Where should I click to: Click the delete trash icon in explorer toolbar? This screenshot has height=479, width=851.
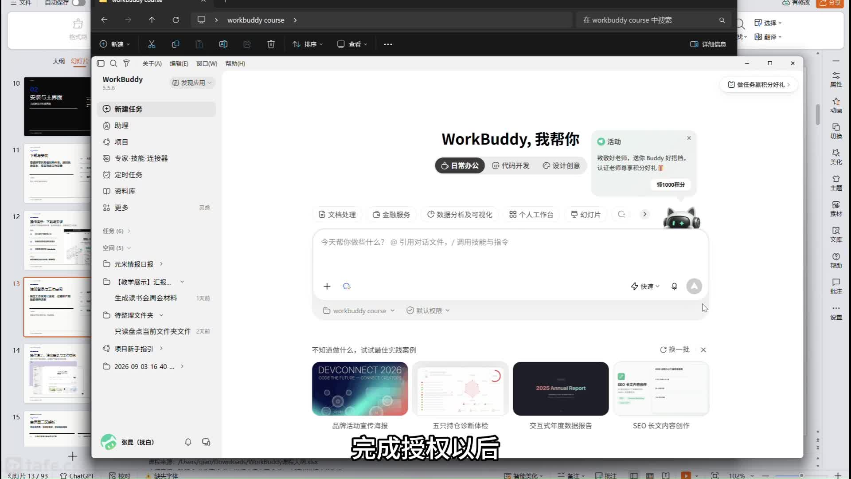pos(271,44)
